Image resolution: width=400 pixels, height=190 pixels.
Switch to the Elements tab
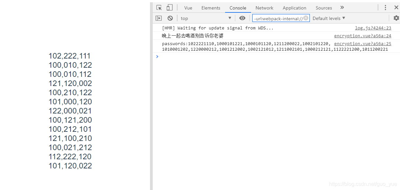point(211,8)
